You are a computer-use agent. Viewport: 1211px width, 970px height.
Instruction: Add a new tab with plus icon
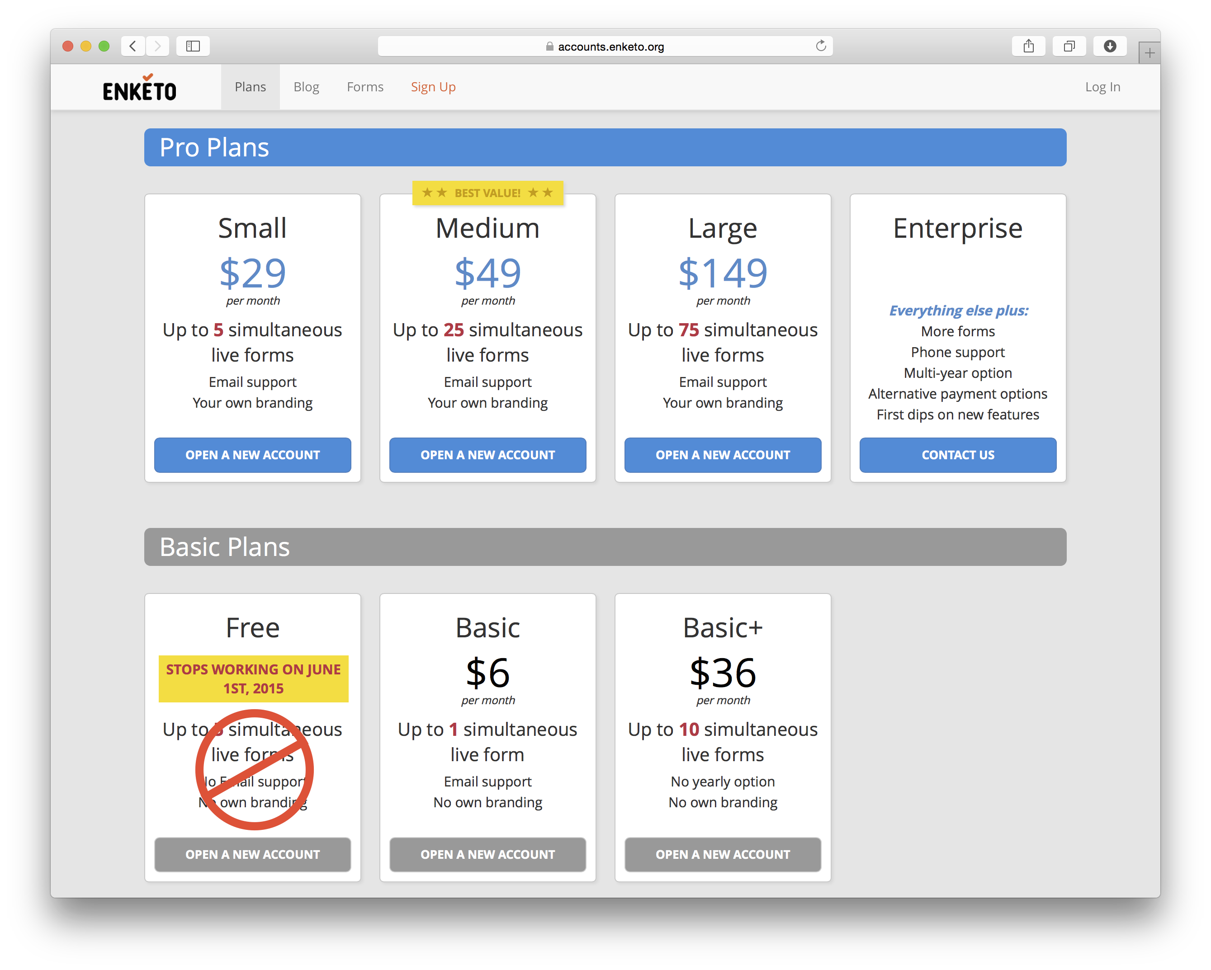tap(1149, 53)
